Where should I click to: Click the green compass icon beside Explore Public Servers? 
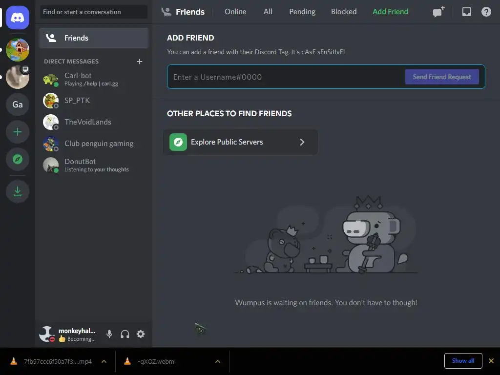(178, 142)
